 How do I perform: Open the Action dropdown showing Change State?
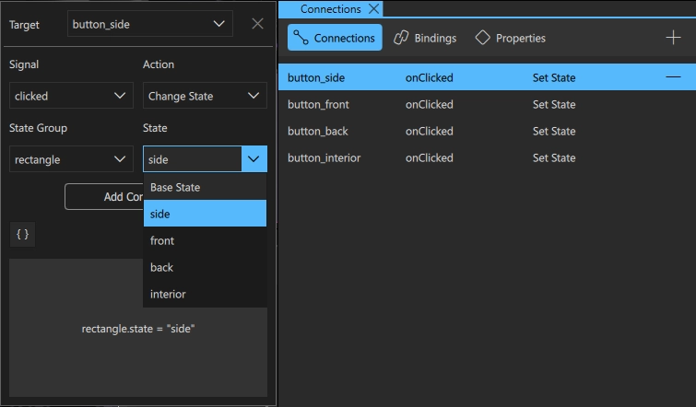coord(205,96)
